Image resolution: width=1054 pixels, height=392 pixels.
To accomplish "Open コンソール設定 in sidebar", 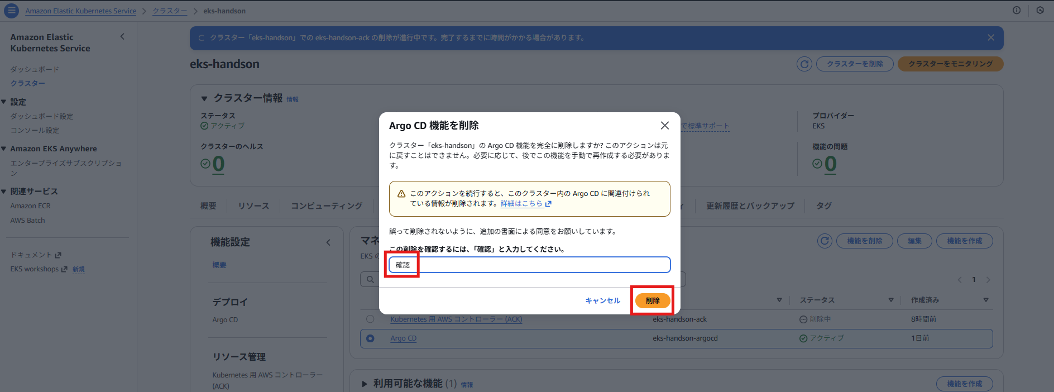I will [x=35, y=130].
